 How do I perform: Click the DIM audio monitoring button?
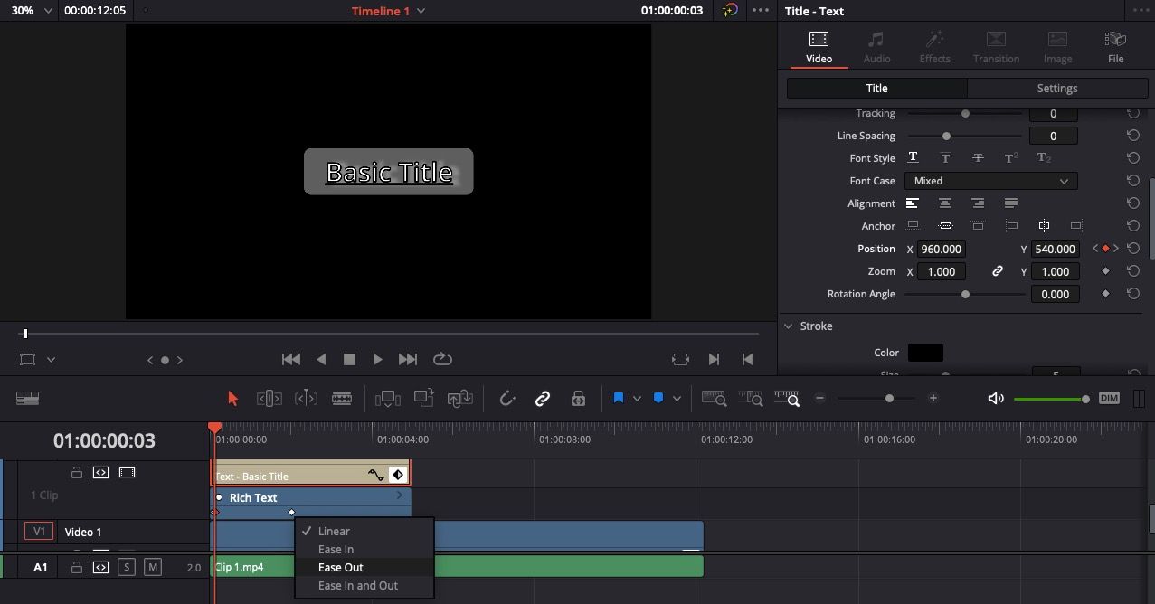point(1110,398)
